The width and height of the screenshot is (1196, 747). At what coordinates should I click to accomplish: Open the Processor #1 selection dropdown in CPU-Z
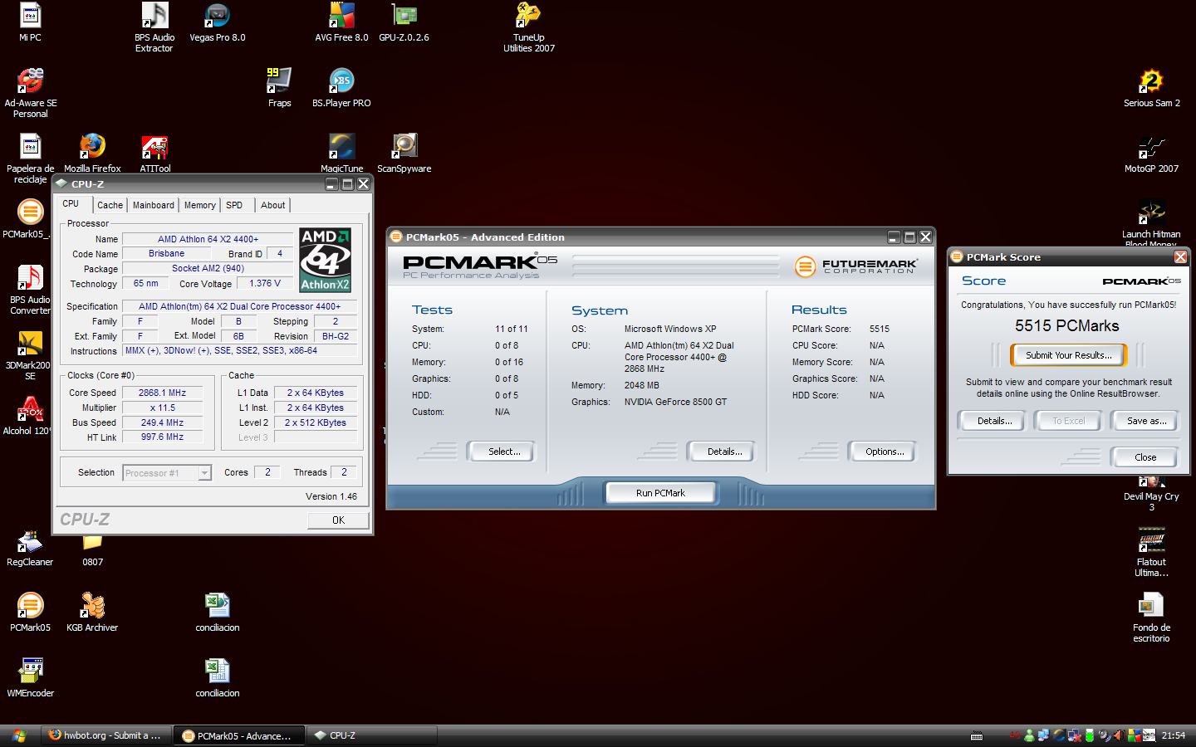(x=167, y=473)
